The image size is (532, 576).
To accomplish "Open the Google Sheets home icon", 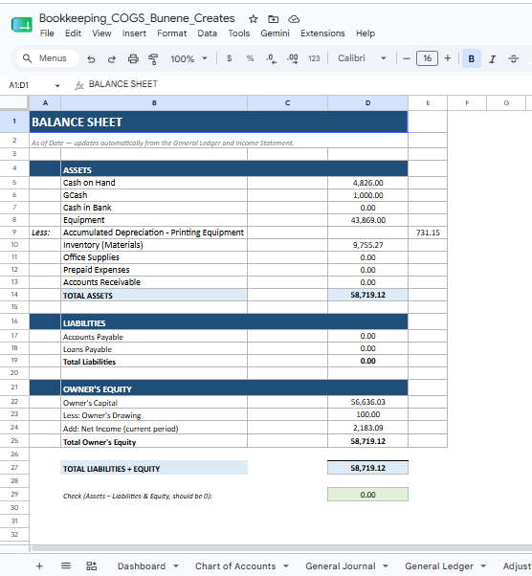I will pos(22,25).
